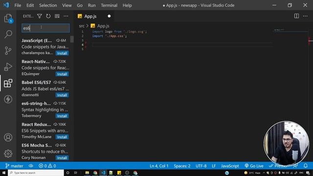313x176 pixels.
Task: Open the Run menu
Action: click(x=91, y=5)
